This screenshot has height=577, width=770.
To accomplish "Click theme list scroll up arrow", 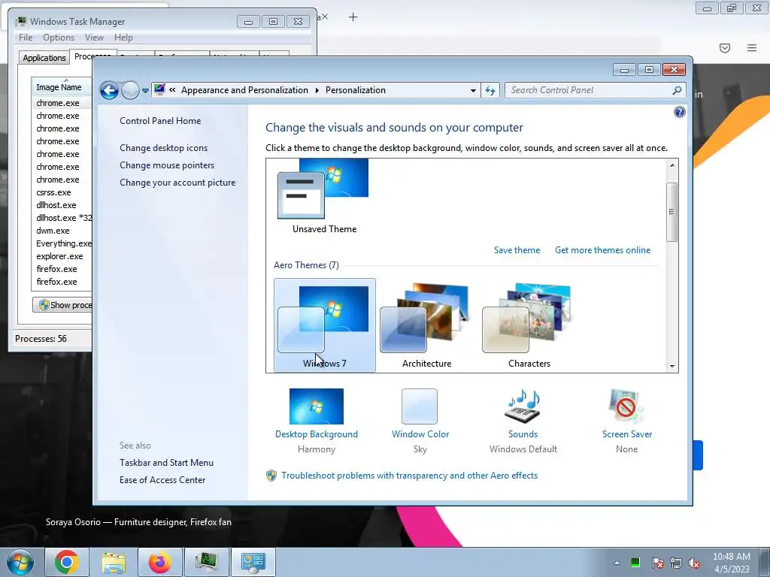I will click(671, 165).
